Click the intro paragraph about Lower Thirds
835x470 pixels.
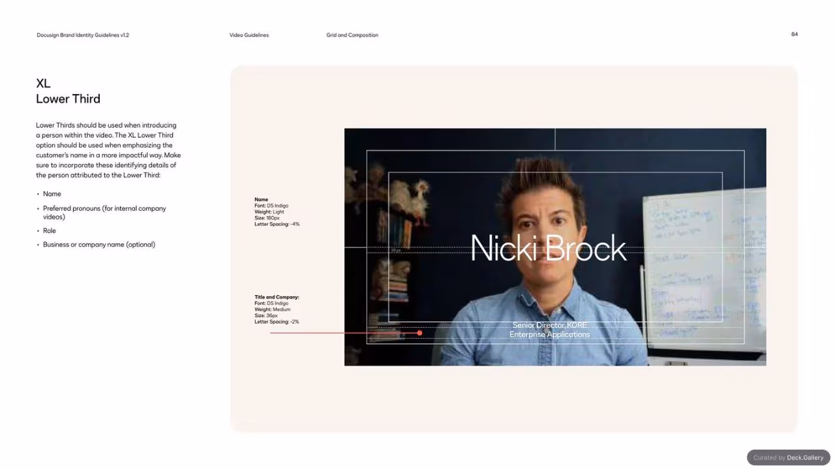click(x=108, y=150)
